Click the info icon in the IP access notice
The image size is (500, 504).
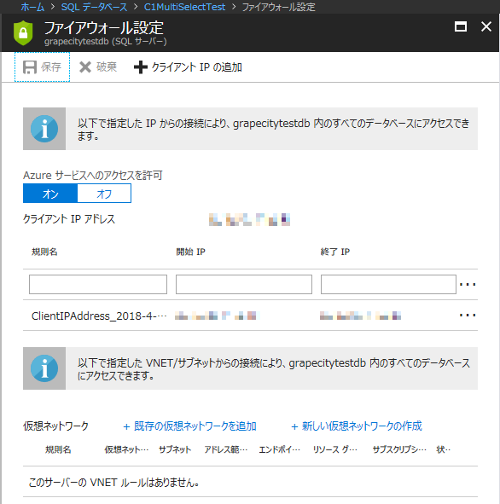click(x=44, y=129)
